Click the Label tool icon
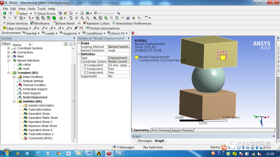 (4, 18)
